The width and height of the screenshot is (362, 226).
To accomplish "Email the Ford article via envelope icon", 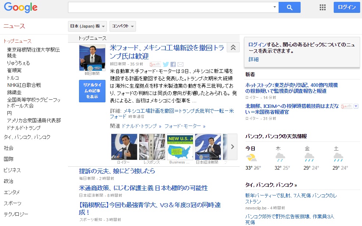I will (180, 64).
